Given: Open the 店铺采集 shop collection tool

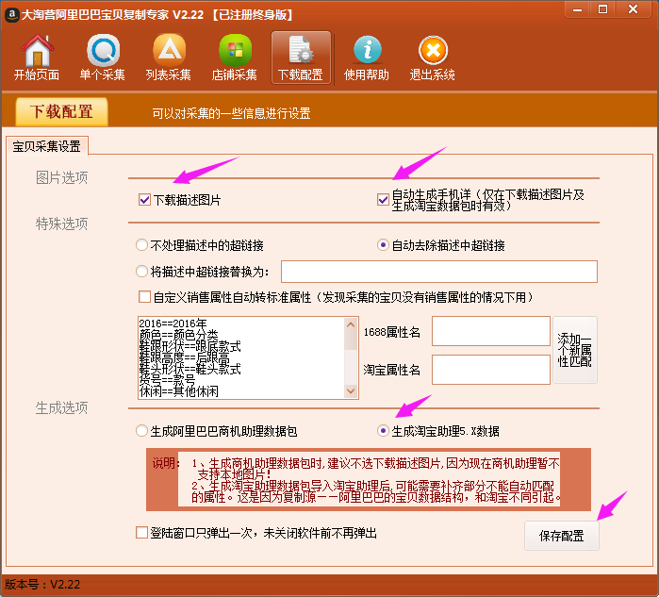Looking at the screenshot, I should coord(235,58).
